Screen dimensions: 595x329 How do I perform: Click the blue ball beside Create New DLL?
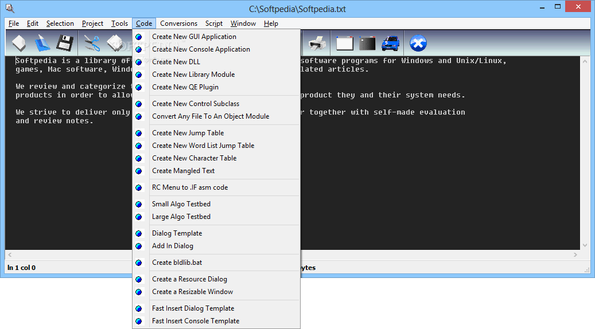pos(139,62)
